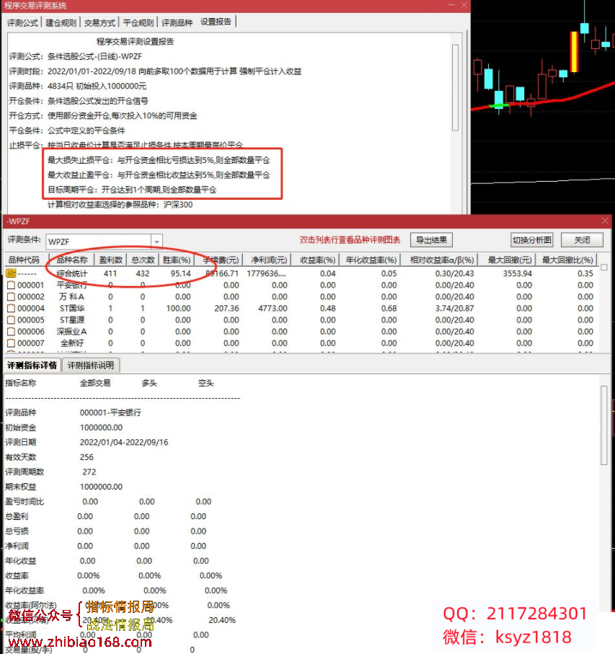Switch to the 交易方式 tab
This screenshot has height=654, width=615.
click(x=99, y=23)
